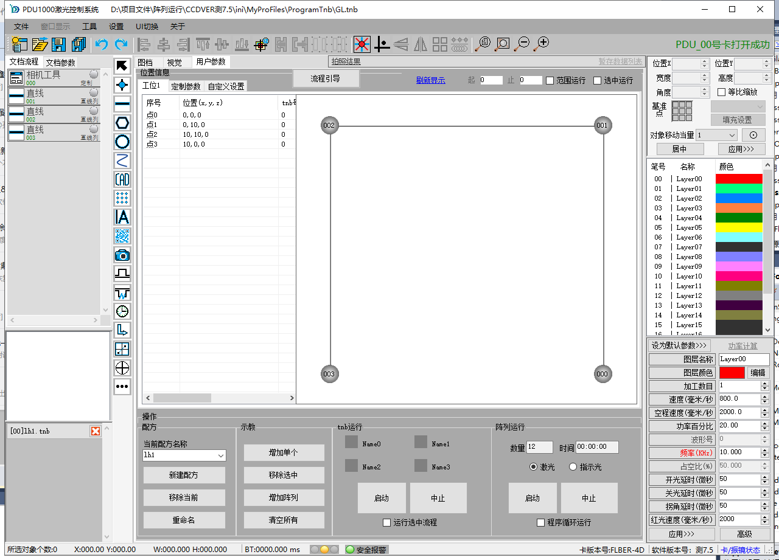Click the undo arrow icon

pyautogui.click(x=102, y=44)
